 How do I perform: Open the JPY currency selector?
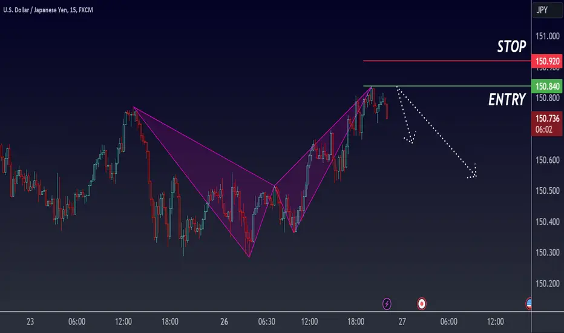(548, 10)
